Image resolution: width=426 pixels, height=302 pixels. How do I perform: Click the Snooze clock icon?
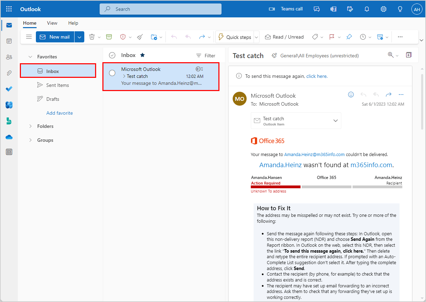[363, 37]
